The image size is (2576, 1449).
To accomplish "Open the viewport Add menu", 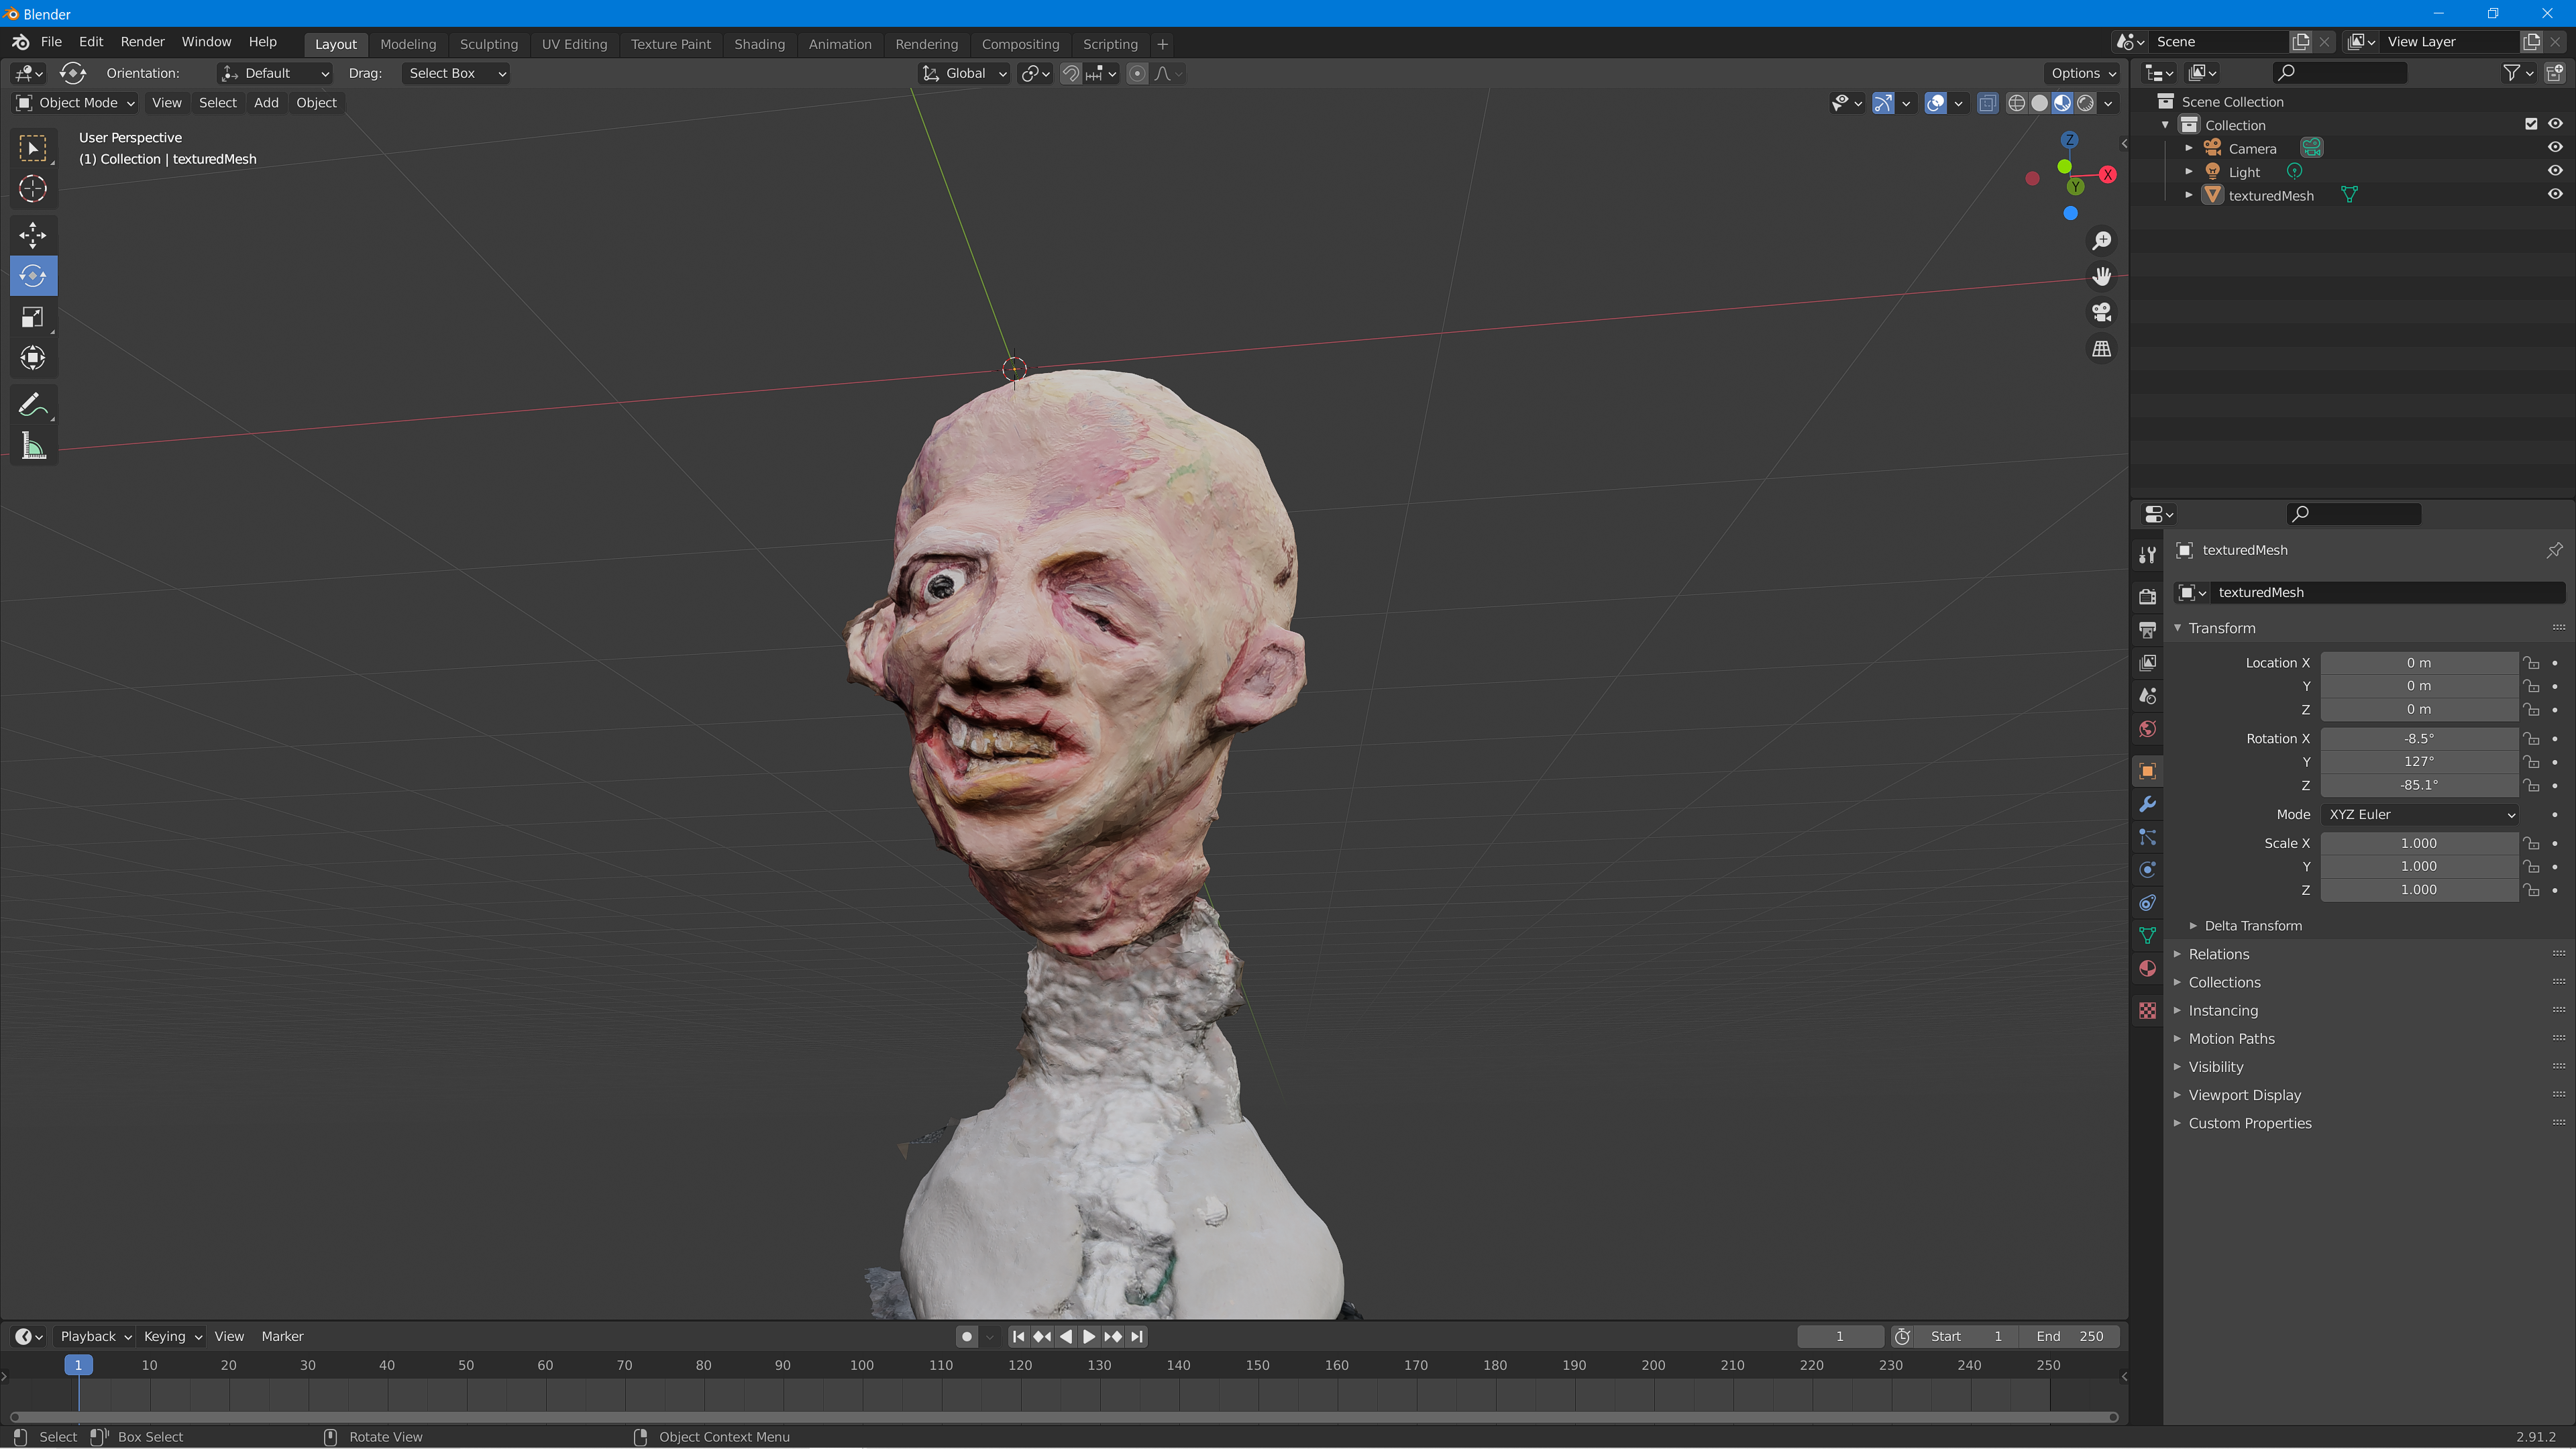I will point(266,103).
